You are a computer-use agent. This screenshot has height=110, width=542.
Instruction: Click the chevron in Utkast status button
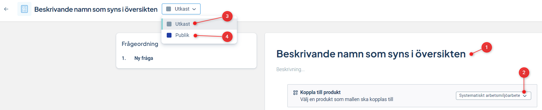pos(194,9)
